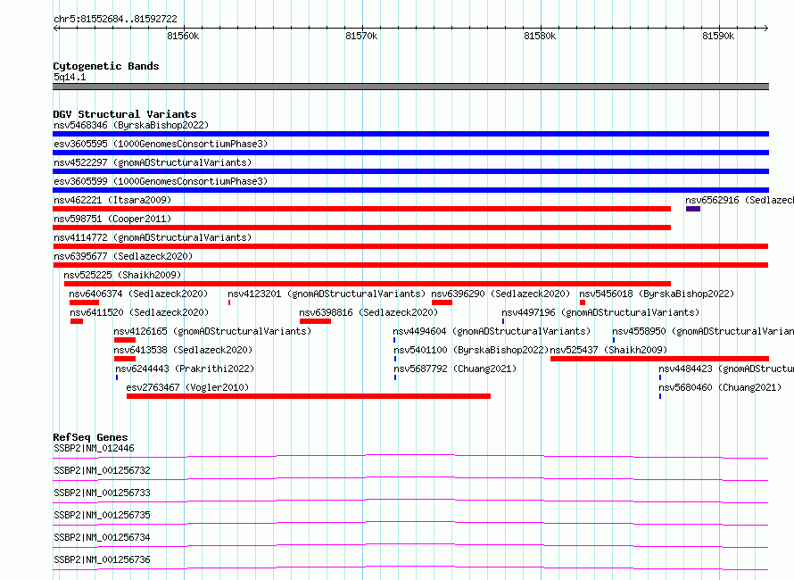Click the esv2763467 (Vogler2010) label
The image size is (794, 580).
click(x=187, y=387)
